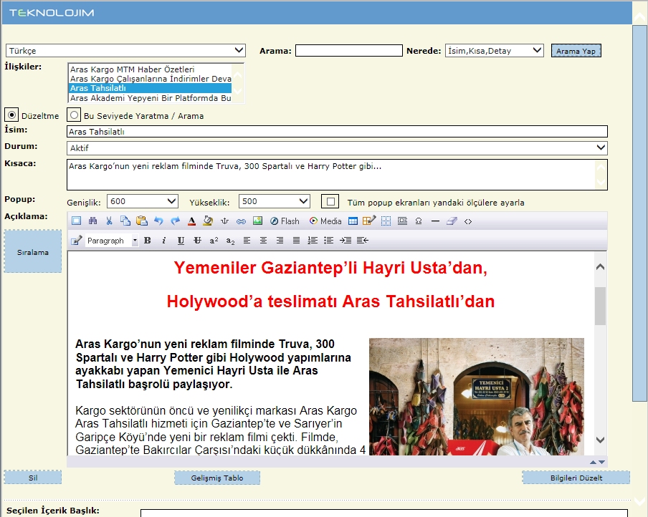Viewport: 648px width, 517px height.
Task: Open the Paragraph style dropdown
Action: tap(112, 241)
